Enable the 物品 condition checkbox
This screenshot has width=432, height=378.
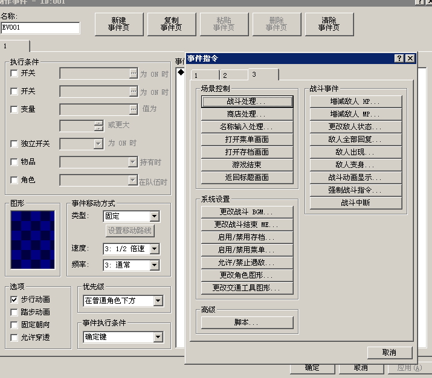click(14, 162)
